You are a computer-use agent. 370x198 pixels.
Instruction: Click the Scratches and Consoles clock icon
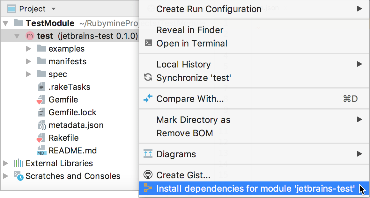click(18, 176)
